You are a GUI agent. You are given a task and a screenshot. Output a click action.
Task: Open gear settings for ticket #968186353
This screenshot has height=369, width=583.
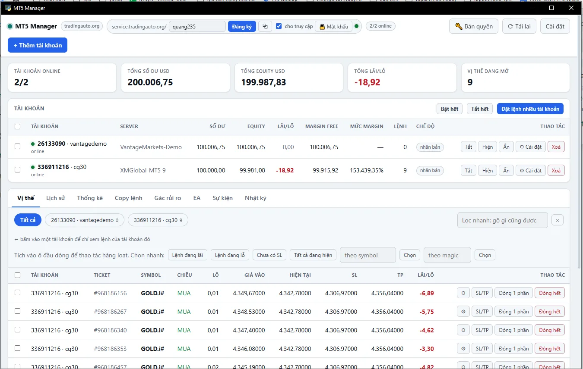tap(463, 349)
